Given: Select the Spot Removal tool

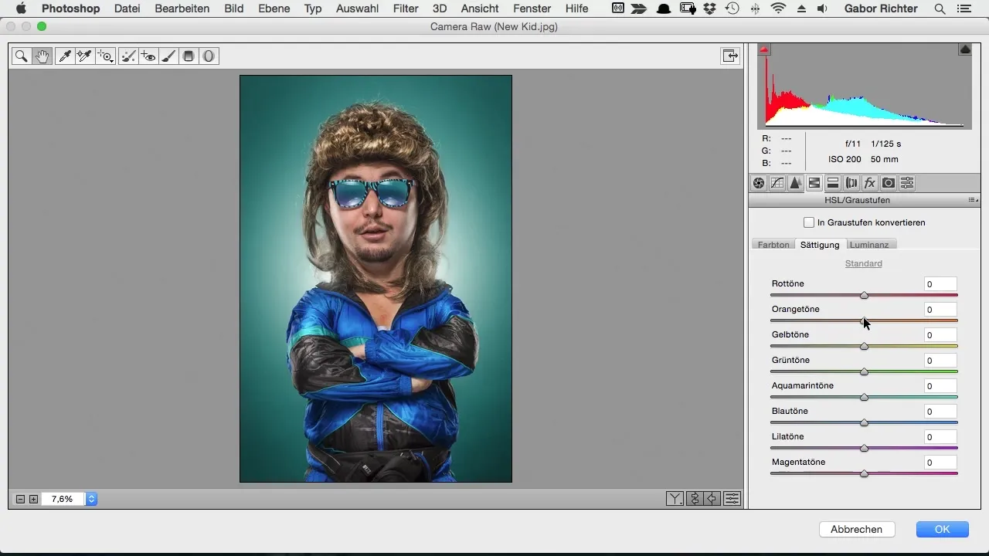Looking at the screenshot, I should point(128,56).
